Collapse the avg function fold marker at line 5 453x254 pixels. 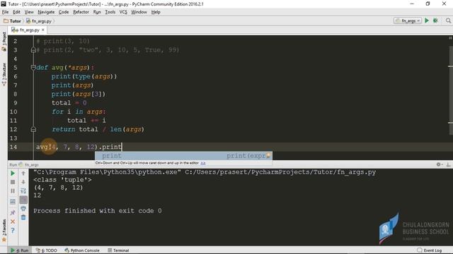coord(33,68)
